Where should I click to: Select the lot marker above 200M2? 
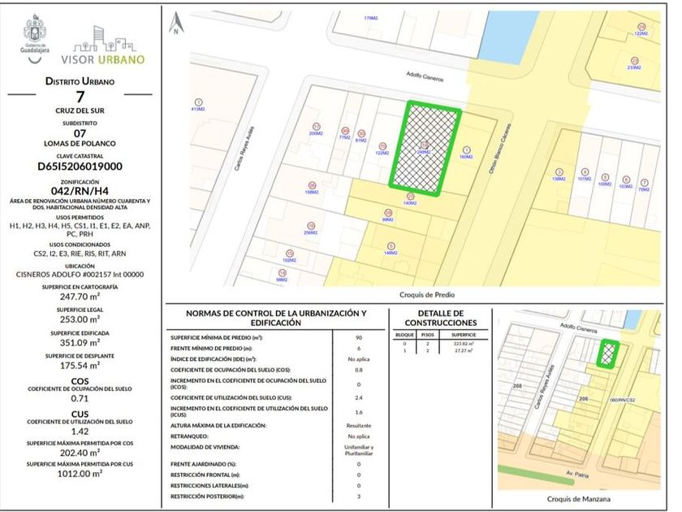point(317,127)
